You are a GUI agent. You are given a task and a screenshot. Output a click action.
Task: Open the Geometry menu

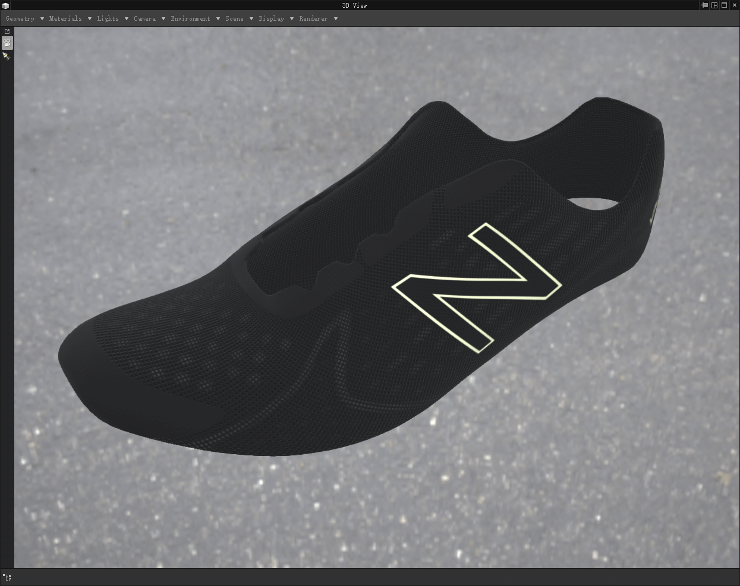pos(24,18)
